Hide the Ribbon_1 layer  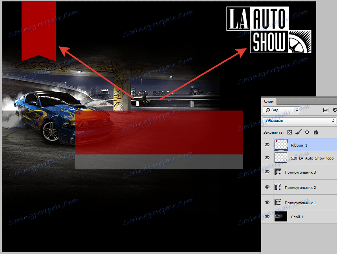click(267, 145)
